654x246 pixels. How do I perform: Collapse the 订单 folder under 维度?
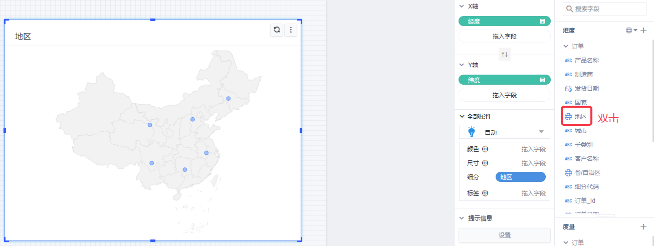click(566, 46)
